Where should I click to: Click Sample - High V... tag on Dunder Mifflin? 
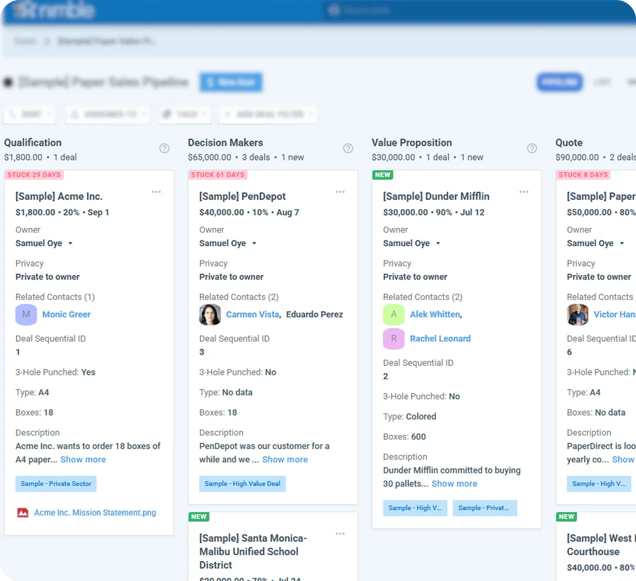pos(415,508)
